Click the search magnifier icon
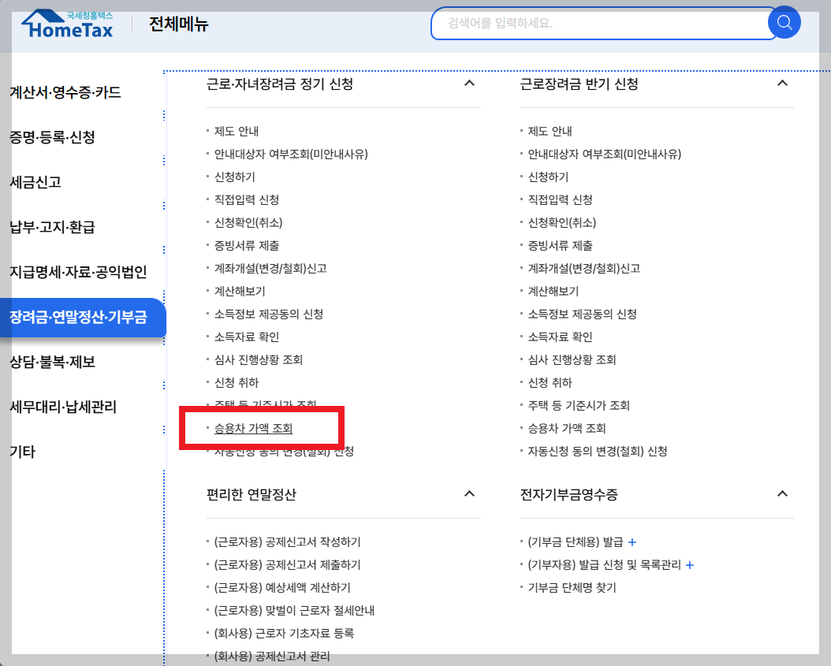The image size is (831, 666). pyautogui.click(x=784, y=24)
